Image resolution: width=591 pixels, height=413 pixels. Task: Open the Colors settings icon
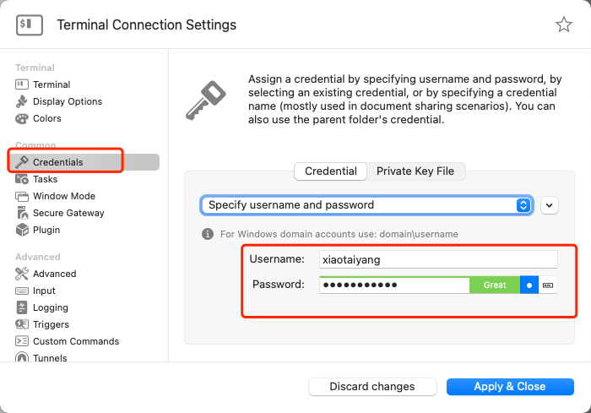point(23,118)
